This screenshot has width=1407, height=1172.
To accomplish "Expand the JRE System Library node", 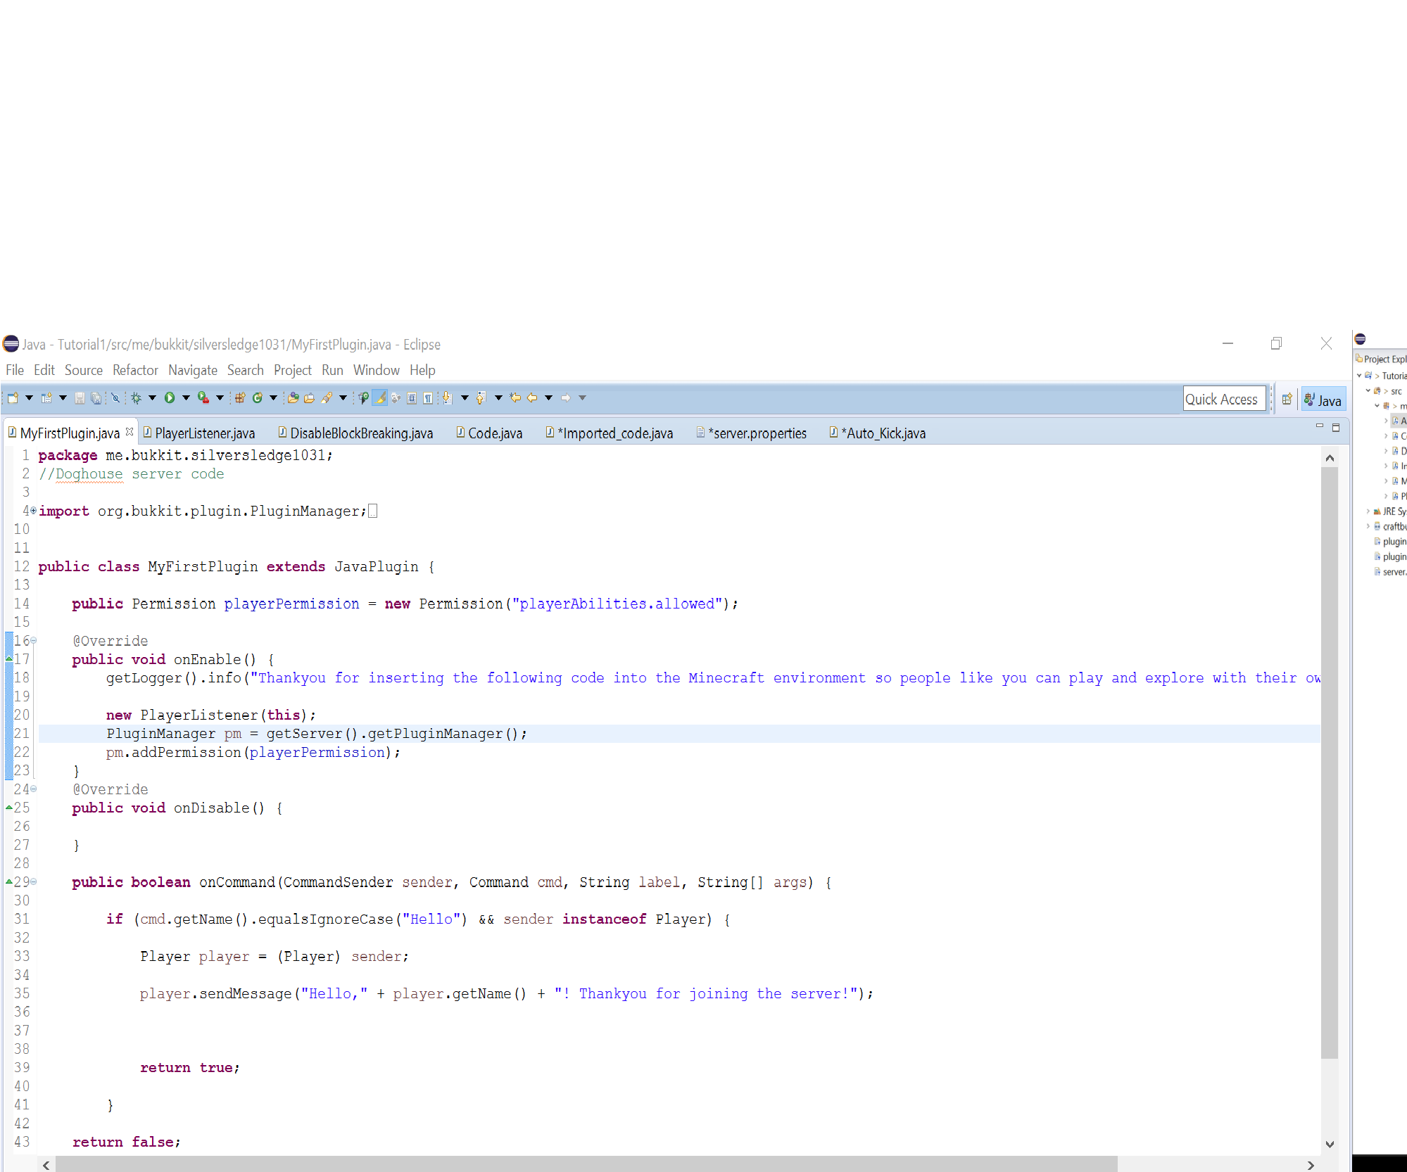I will pos(1368,511).
